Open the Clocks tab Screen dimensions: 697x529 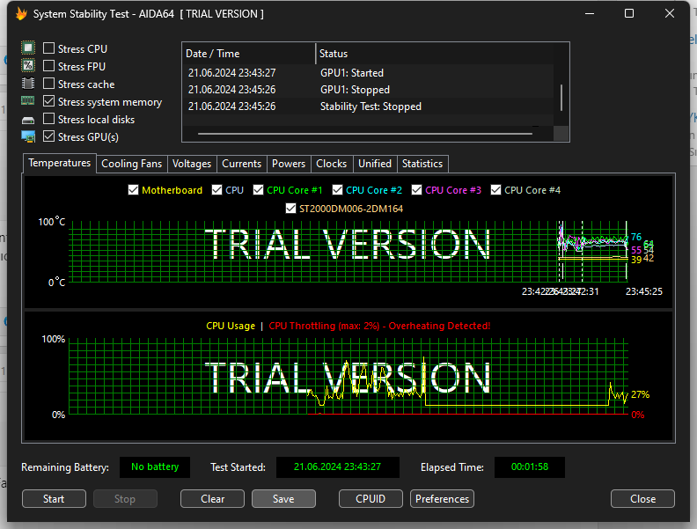331,164
